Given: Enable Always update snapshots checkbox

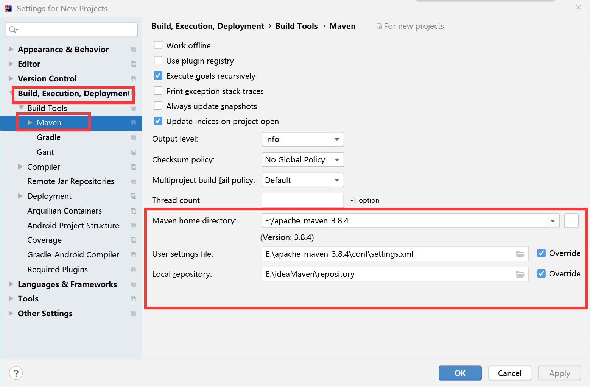Looking at the screenshot, I should point(158,106).
